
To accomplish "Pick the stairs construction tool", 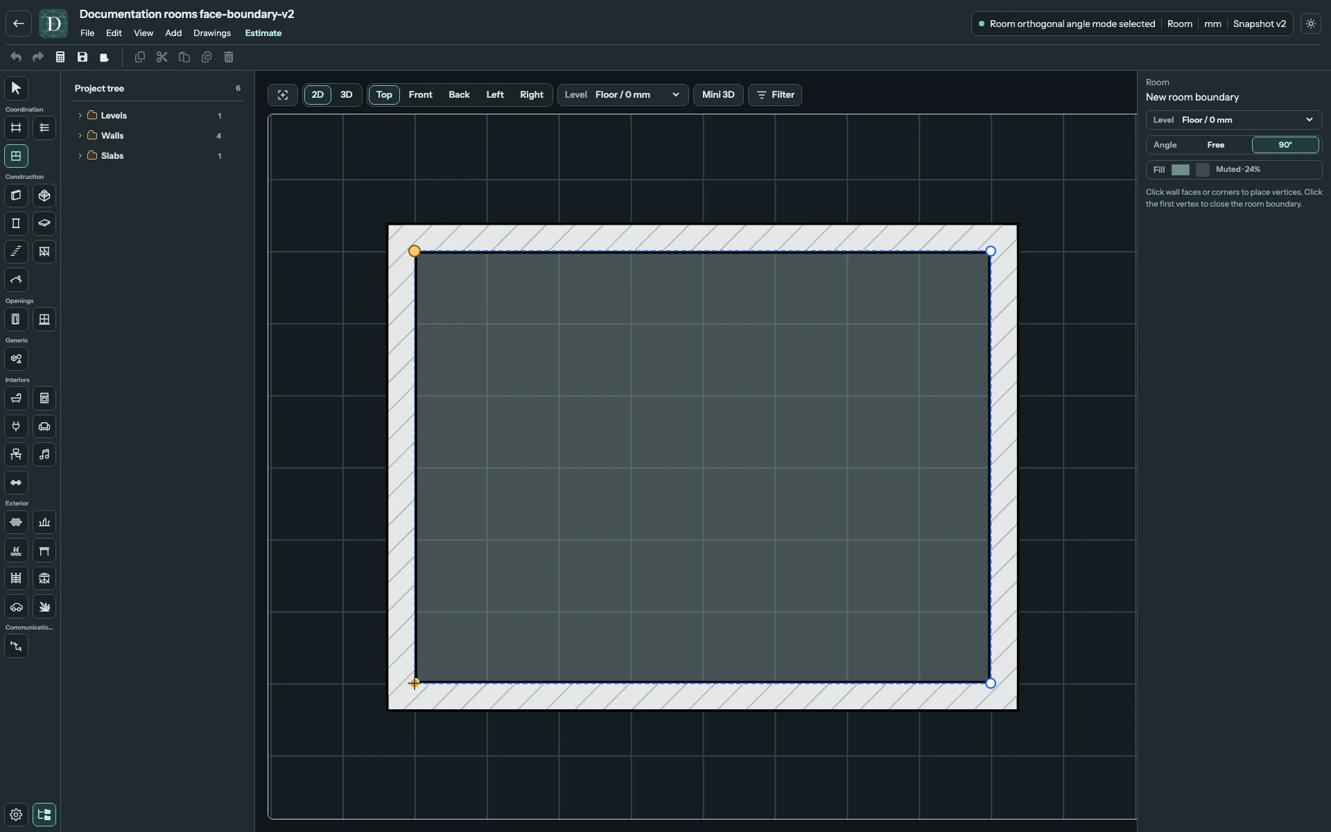I will [x=16, y=252].
